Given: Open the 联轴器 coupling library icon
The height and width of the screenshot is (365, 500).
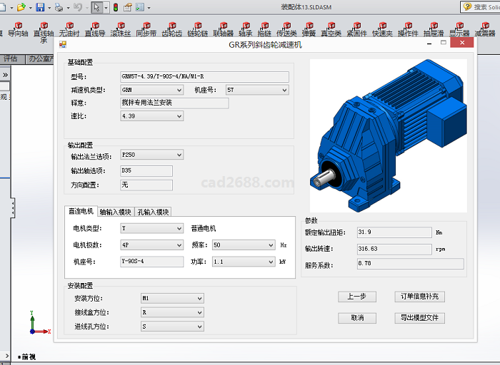Looking at the screenshot, I should click(223, 29).
